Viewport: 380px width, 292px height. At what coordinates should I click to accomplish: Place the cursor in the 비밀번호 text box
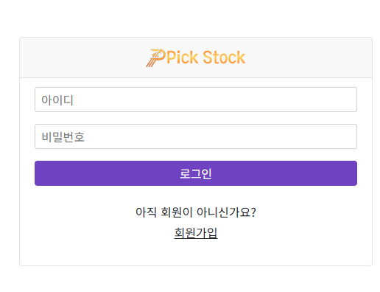click(x=196, y=136)
